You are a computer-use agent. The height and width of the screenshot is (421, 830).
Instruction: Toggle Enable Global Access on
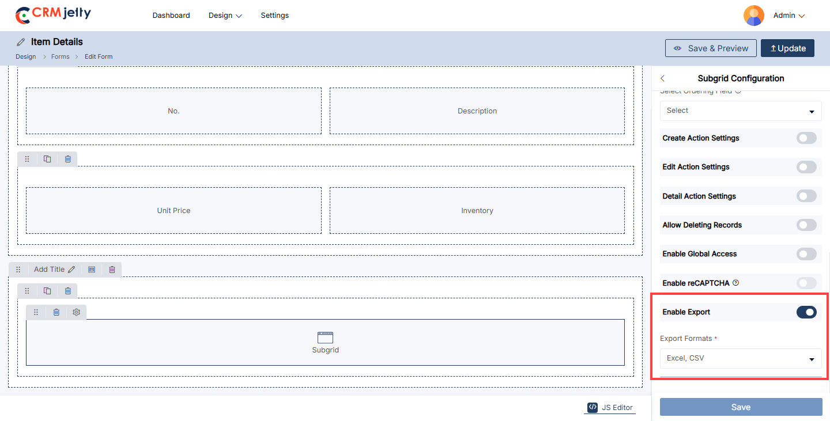pyautogui.click(x=806, y=254)
